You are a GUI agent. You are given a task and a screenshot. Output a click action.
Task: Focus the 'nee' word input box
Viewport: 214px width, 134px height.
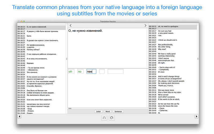tap(91, 71)
